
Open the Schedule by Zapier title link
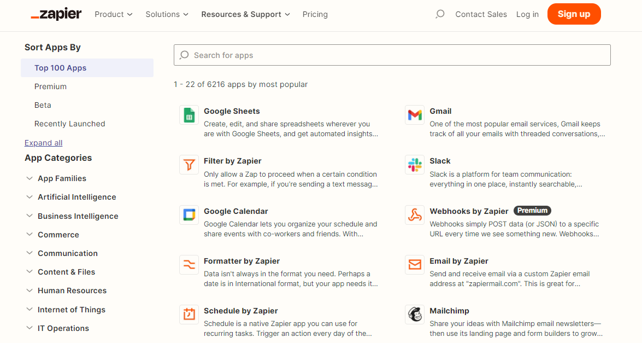click(241, 311)
